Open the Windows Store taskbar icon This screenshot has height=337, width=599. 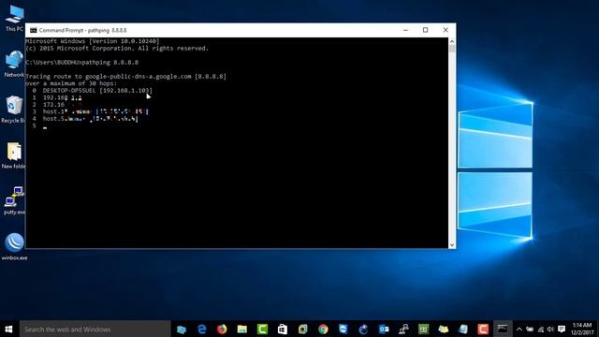[283, 329]
